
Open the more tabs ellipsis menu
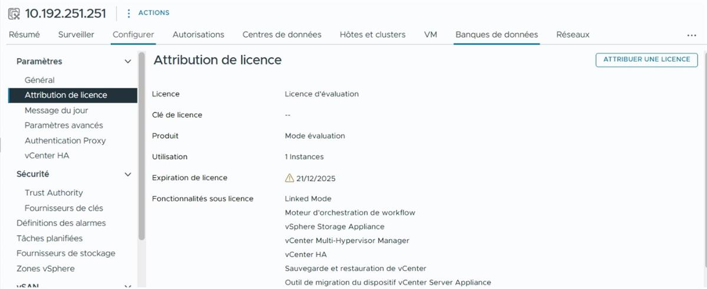pos(692,35)
